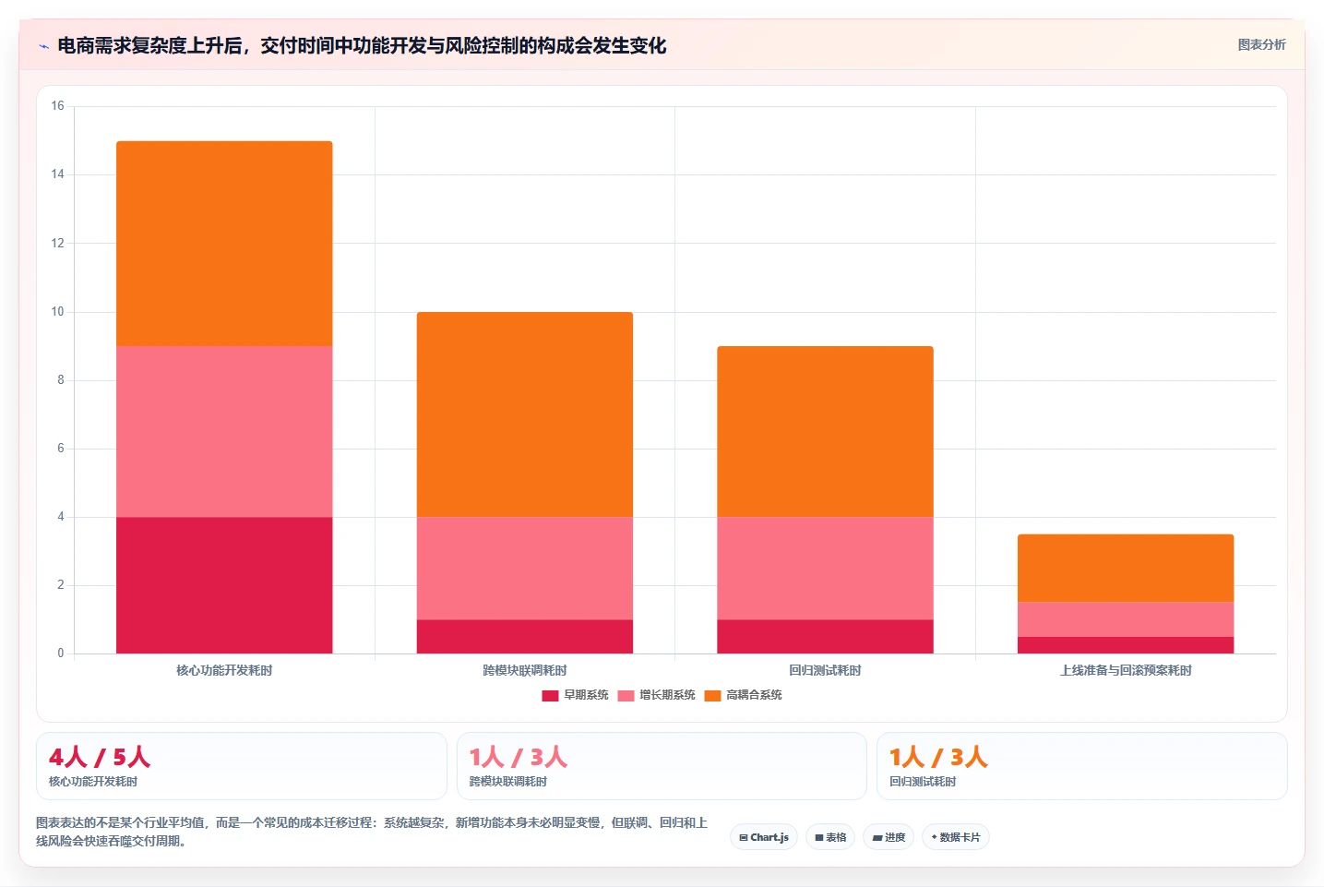The image size is (1324, 887).
Task: Select the red segment of 核心功能开发耗时 bar
Action: [224, 585]
